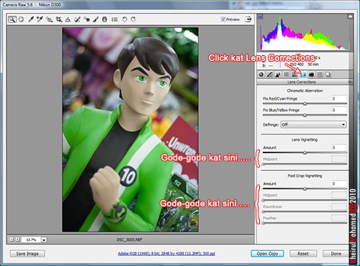Select the Zoom tool

click(12, 19)
